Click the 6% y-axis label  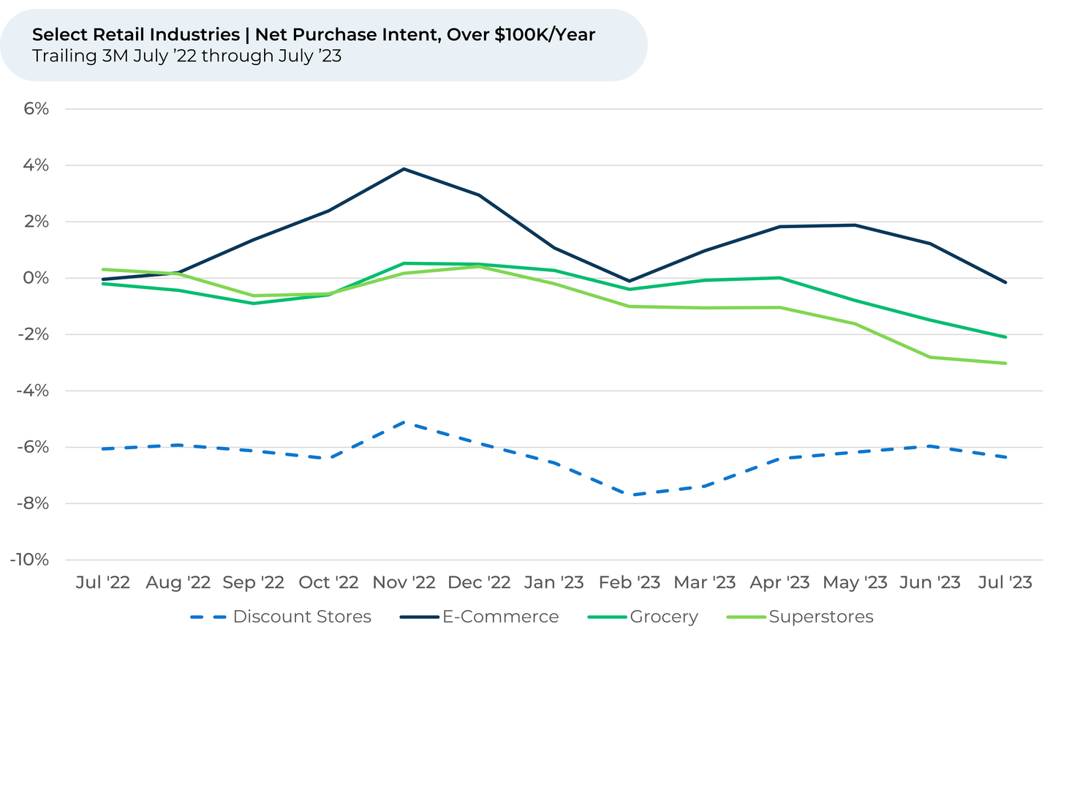tap(36, 109)
